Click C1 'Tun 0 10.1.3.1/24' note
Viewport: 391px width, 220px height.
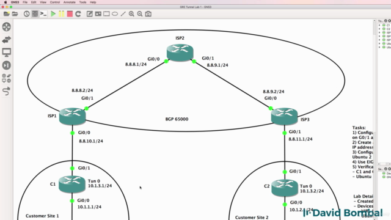(100, 183)
